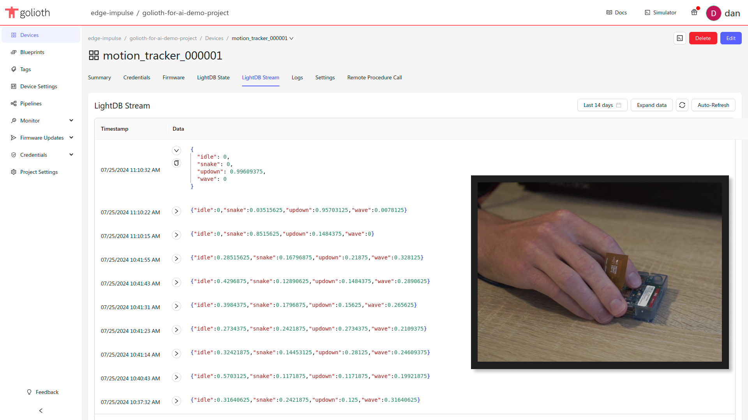Expand the 10:41:43 AM data row
The height and width of the screenshot is (420, 748).
(x=176, y=282)
